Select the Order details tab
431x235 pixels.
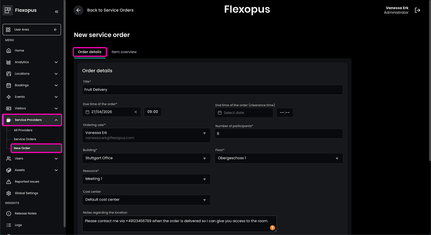pyautogui.click(x=90, y=52)
